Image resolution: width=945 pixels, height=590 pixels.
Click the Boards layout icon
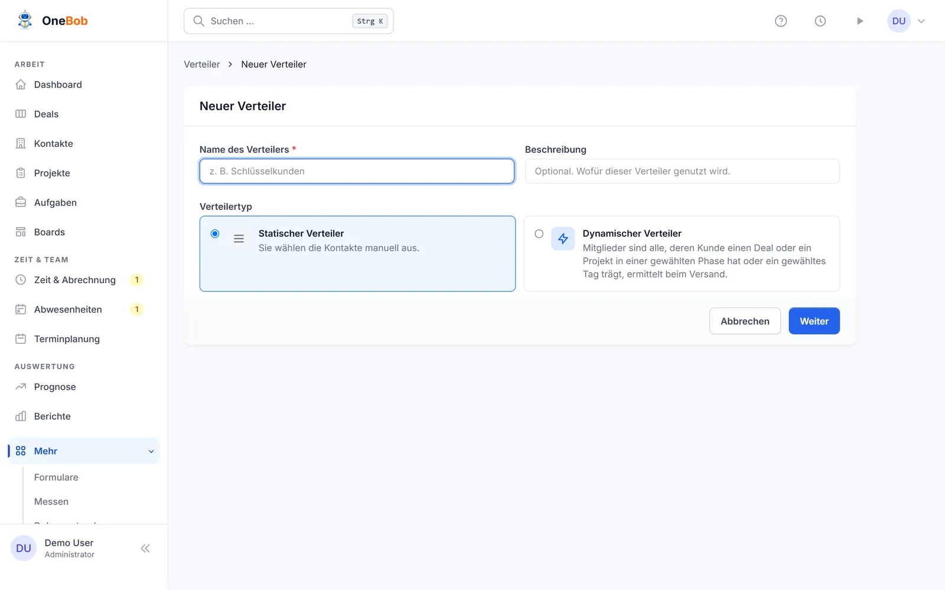pos(21,232)
